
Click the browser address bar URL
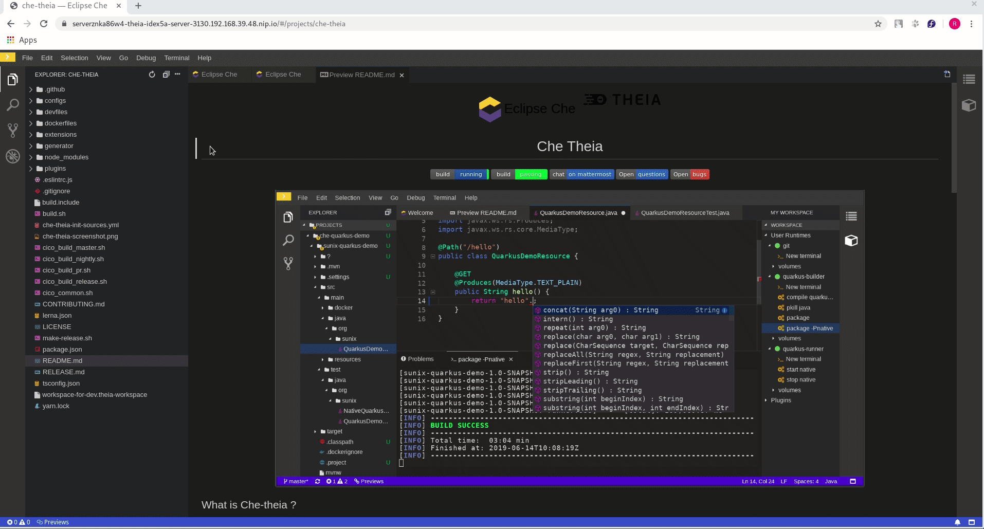point(209,24)
